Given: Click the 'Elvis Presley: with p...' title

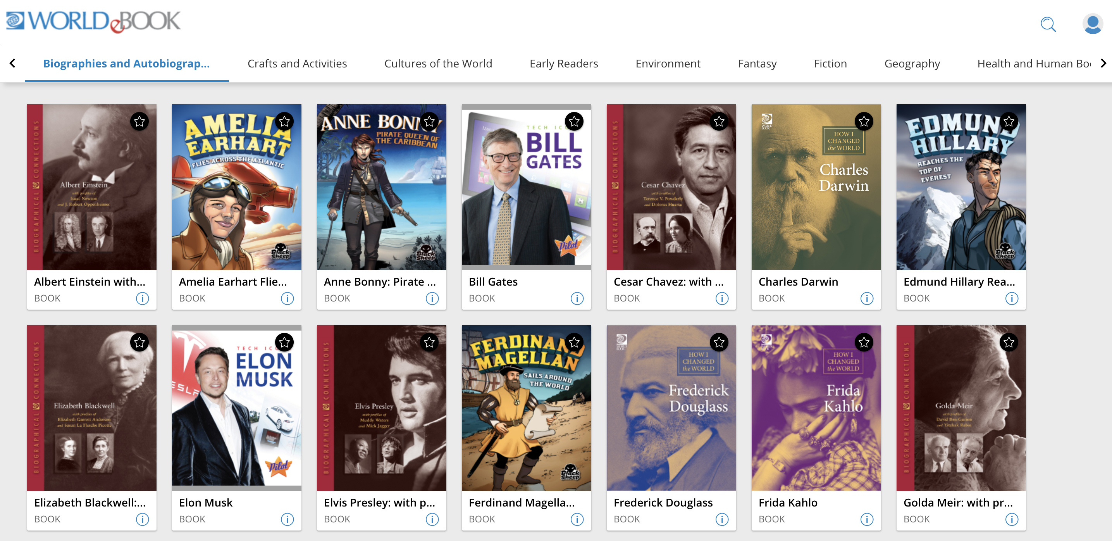Looking at the screenshot, I should click(x=379, y=503).
